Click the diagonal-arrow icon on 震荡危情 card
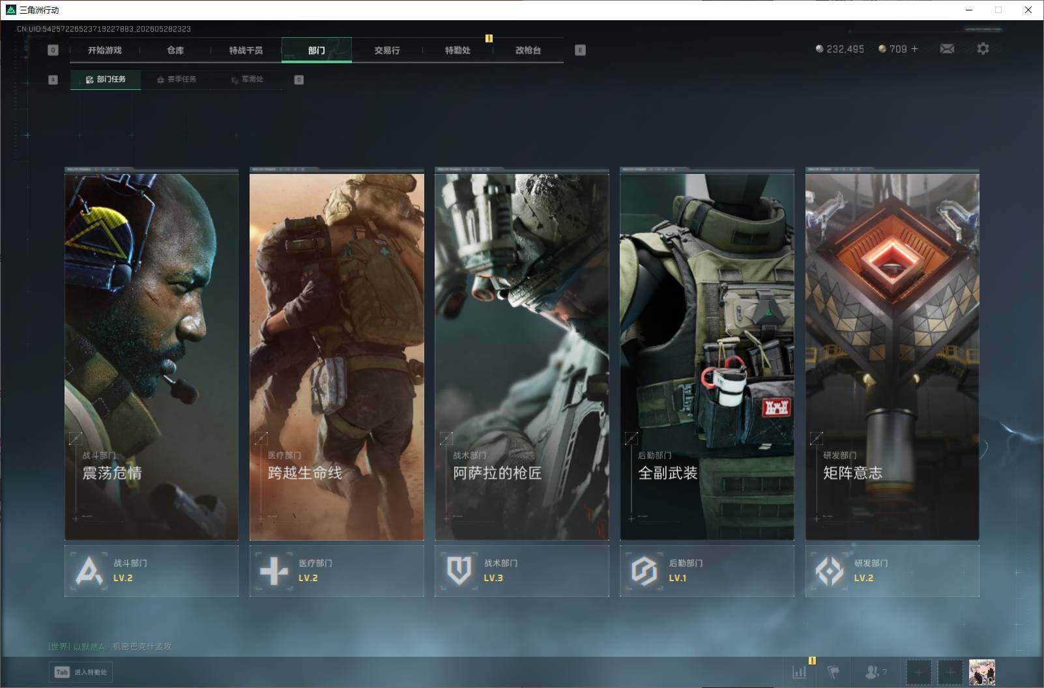Viewport: 1044px width, 688px height. [76, 438]
